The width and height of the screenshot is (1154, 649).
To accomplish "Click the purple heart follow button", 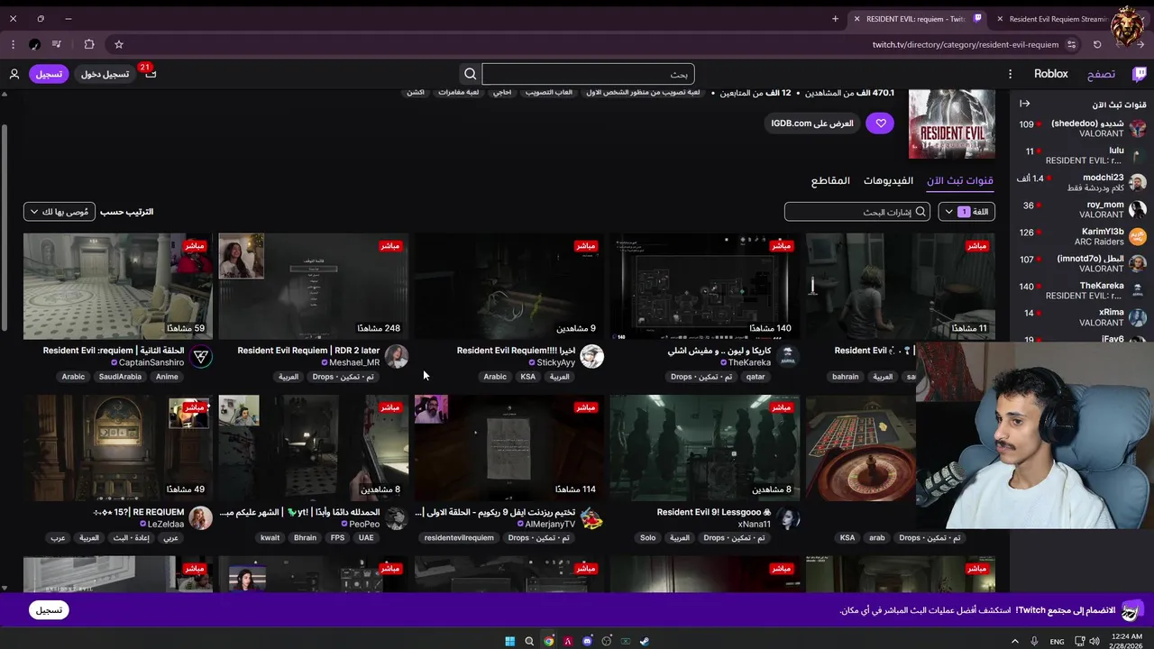I will point(881,123).
